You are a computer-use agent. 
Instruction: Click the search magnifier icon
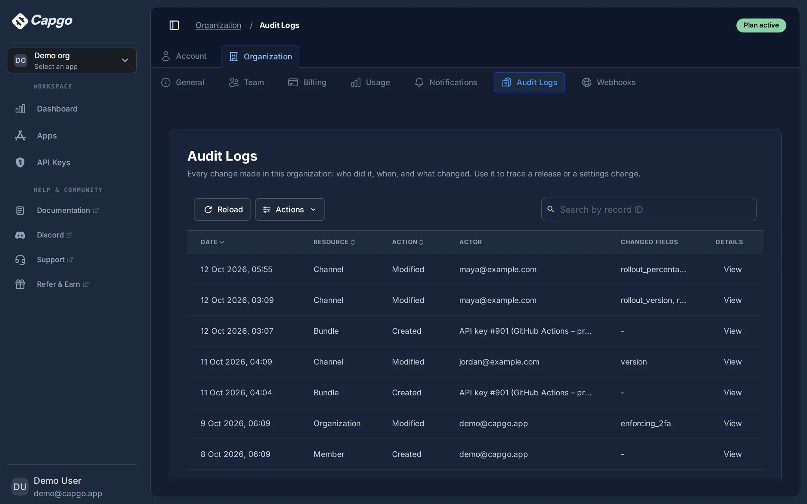point(551,209)
